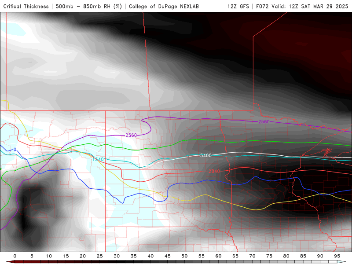
Task: Click colorbar tick label '5'
Action: 32,256
